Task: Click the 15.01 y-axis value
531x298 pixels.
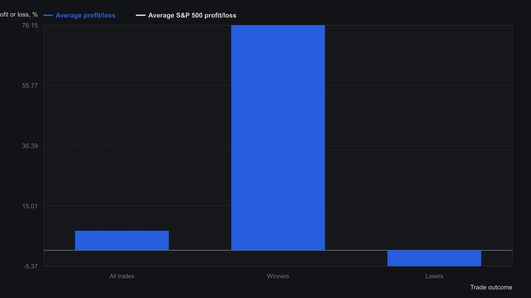Action: [x=30, y=206]
